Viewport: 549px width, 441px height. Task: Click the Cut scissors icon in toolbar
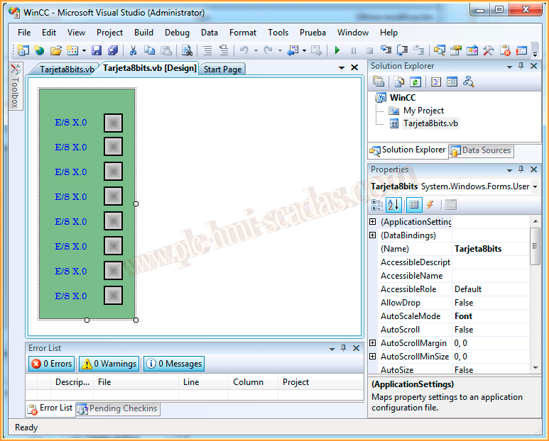[x=132, y=50]
